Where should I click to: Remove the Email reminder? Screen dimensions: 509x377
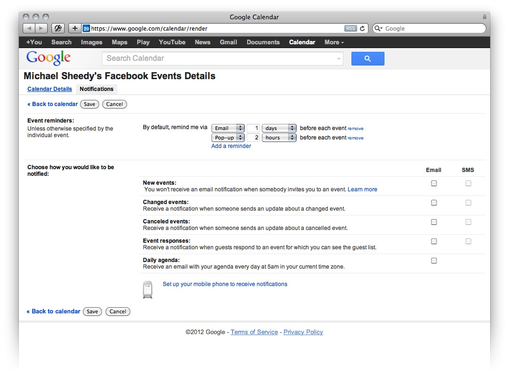[356, 129]
